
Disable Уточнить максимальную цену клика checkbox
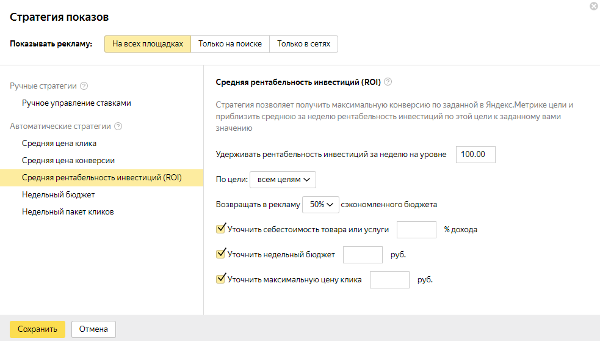(x=221, y=279)
